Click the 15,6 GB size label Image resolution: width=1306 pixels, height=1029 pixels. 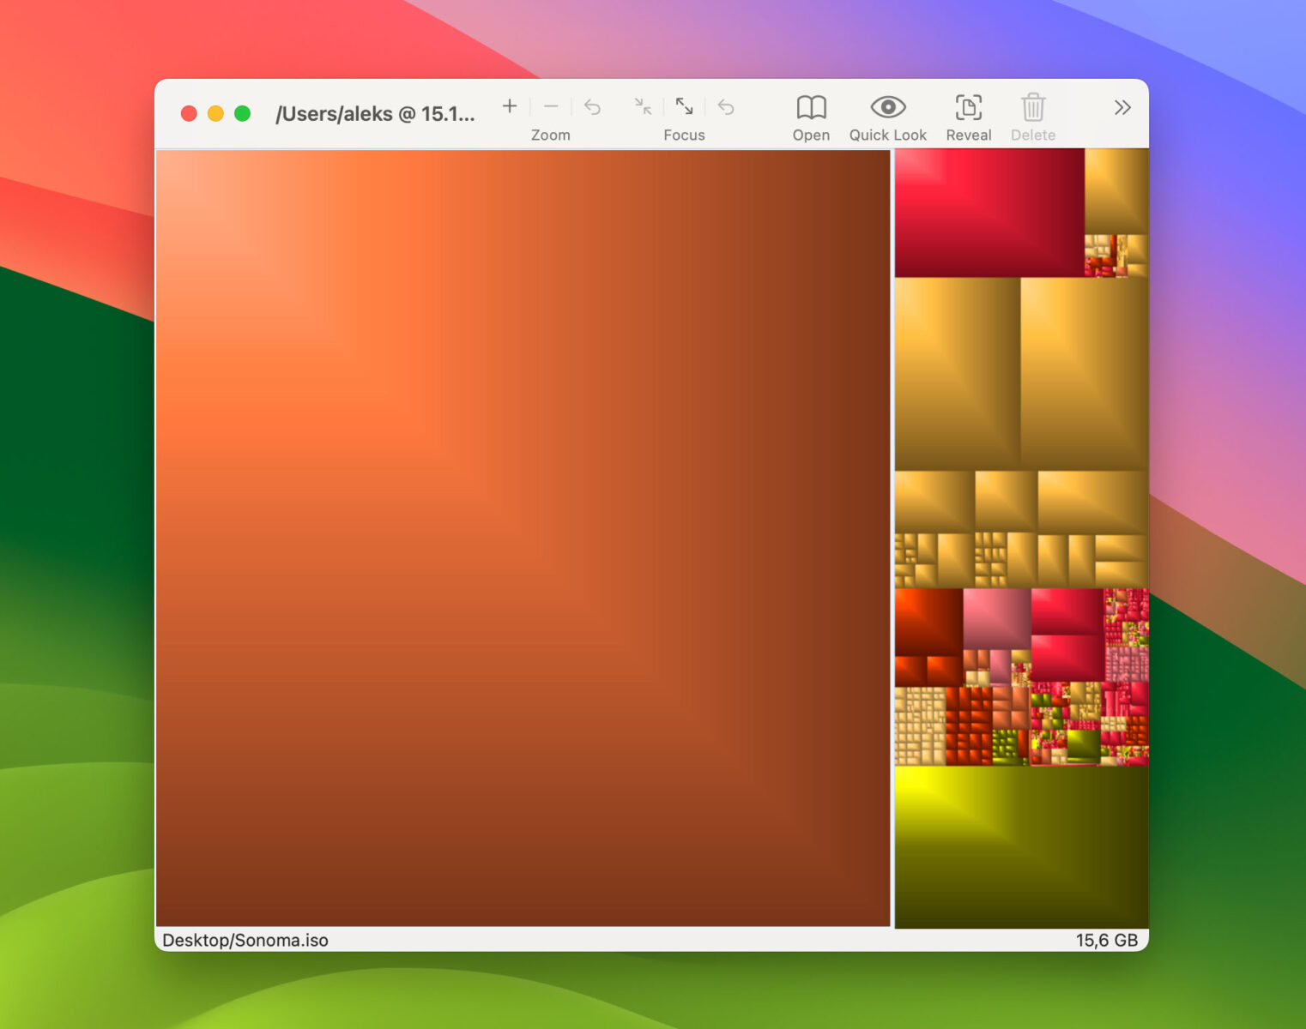click(1106, 940)
